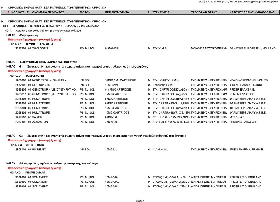Select code 1986205 for GENOTROPIN
This screenshot has height=202, width=280.
pyautogui.click(x=21, y=90)
